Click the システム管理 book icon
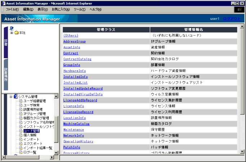The height and width of the screenshot is (162, 246). 15,96
